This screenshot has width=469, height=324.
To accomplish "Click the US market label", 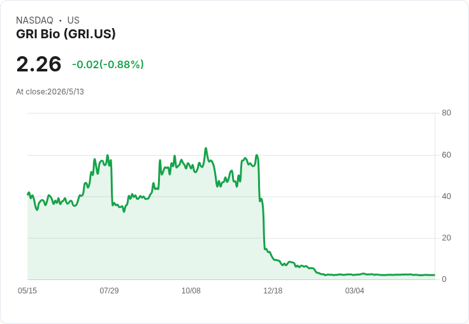I will point(73,20).
